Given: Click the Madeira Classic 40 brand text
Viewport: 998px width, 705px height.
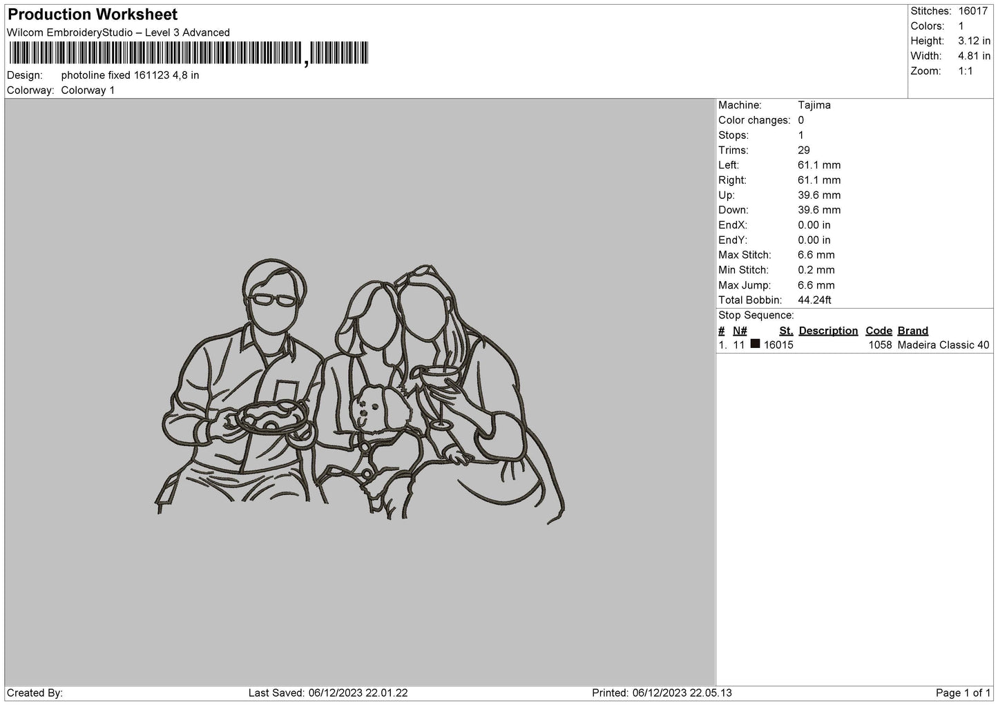Looking at the screenshot, I should pyautogui.click(x=943, y=345).
